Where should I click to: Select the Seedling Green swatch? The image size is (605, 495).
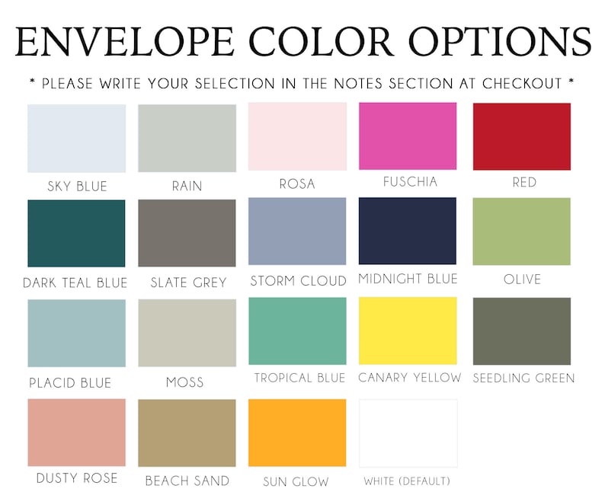[x=522, y=331]
